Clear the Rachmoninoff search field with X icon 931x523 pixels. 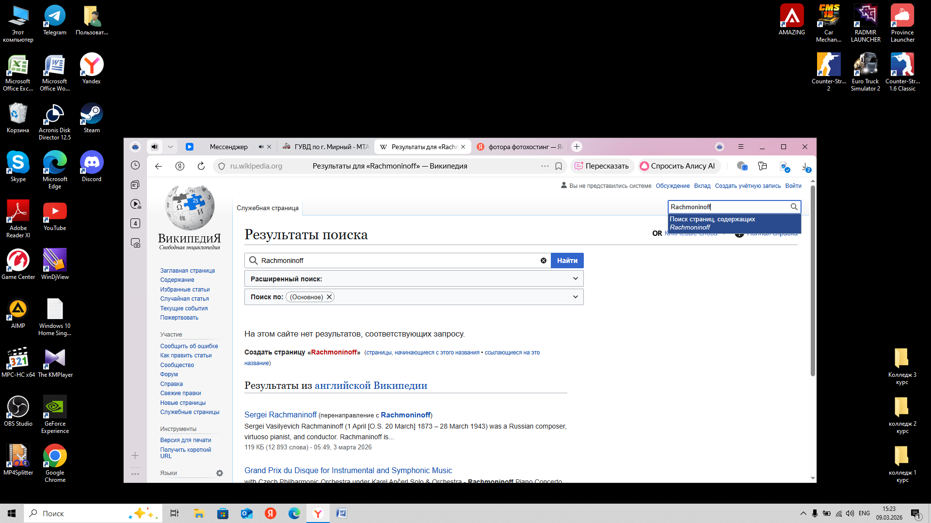click(543, 261)
